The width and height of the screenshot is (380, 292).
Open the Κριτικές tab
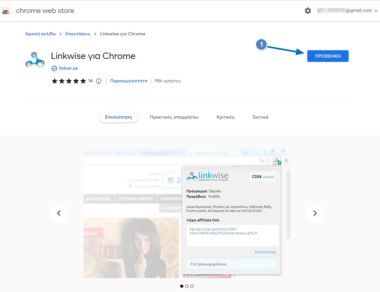click(x=225, y=117)
